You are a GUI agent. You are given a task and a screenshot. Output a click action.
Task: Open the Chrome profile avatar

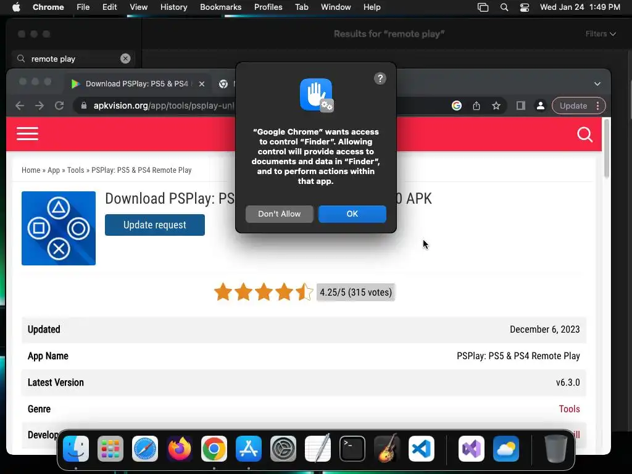coord(541,106)
